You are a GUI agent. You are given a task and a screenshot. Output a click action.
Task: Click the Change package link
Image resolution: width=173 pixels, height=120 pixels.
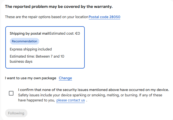coord(65,78)
